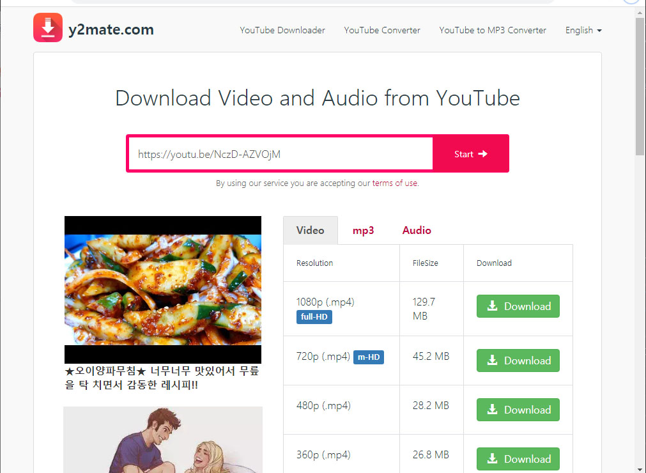Screen dimensions: 646x473
Task: Click the 26.8 MB file size cell
Action: (431, 455)
